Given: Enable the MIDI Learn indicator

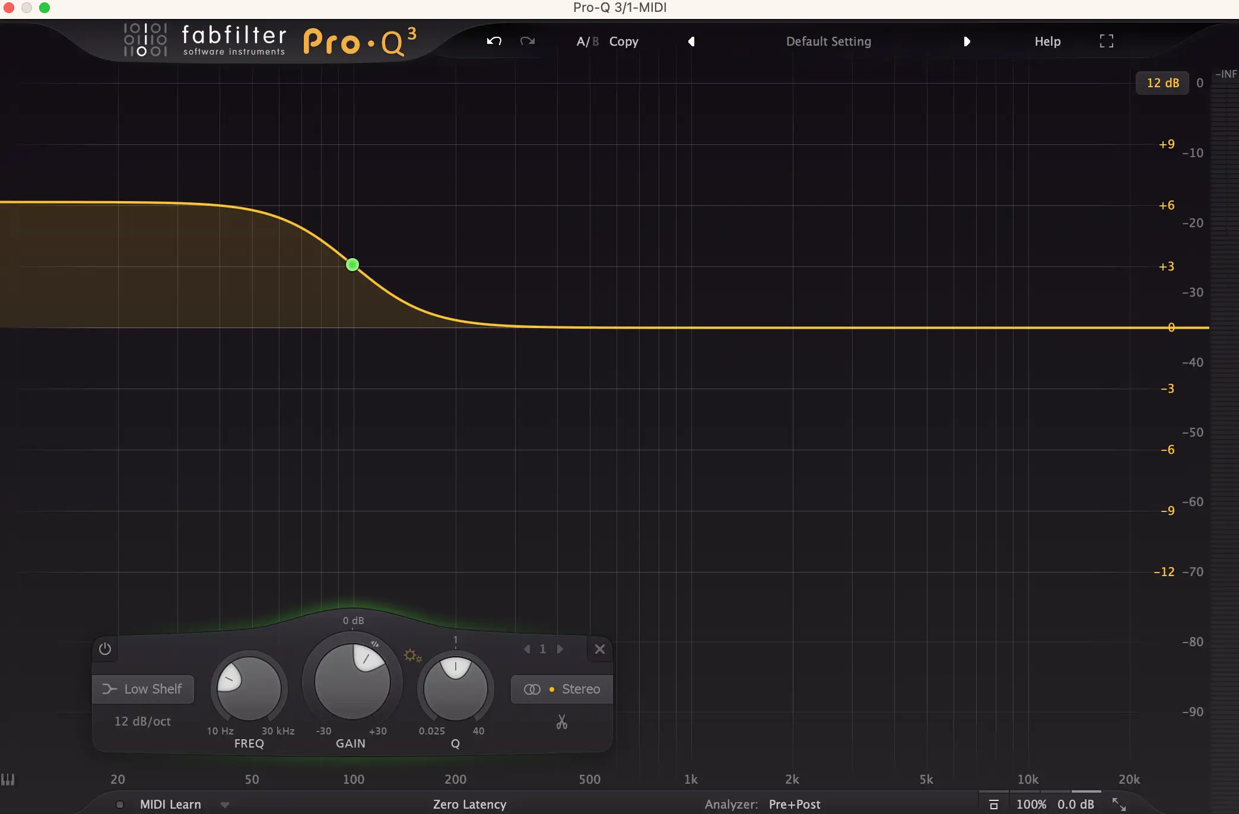Looking at the screenshot, I should (x=120, y=805).
